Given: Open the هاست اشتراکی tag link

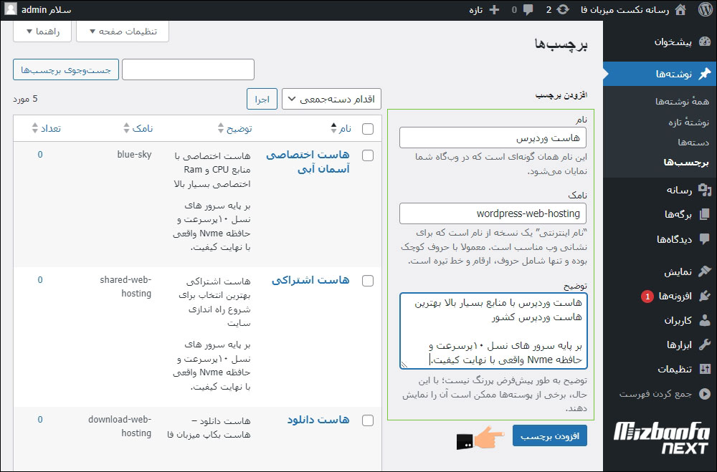Looking at the screenshot, I should (x=310, y=280).
